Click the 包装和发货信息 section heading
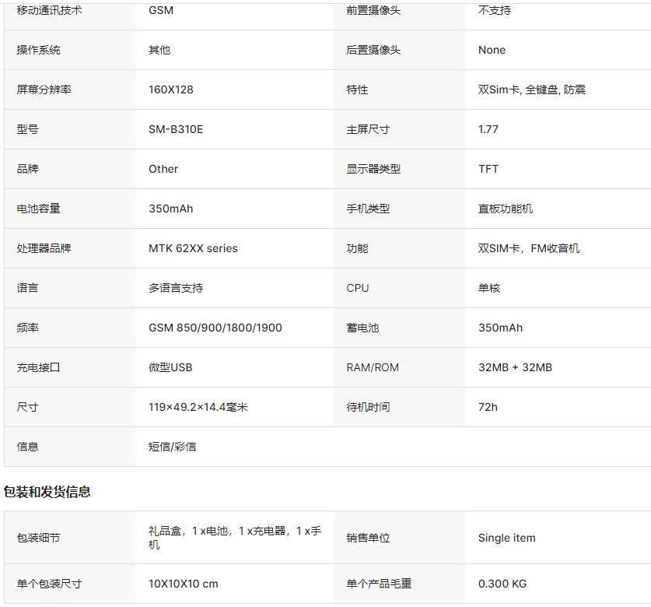This screenshot has width=651, height=607. pyautogui.click(x=47, y=492)
